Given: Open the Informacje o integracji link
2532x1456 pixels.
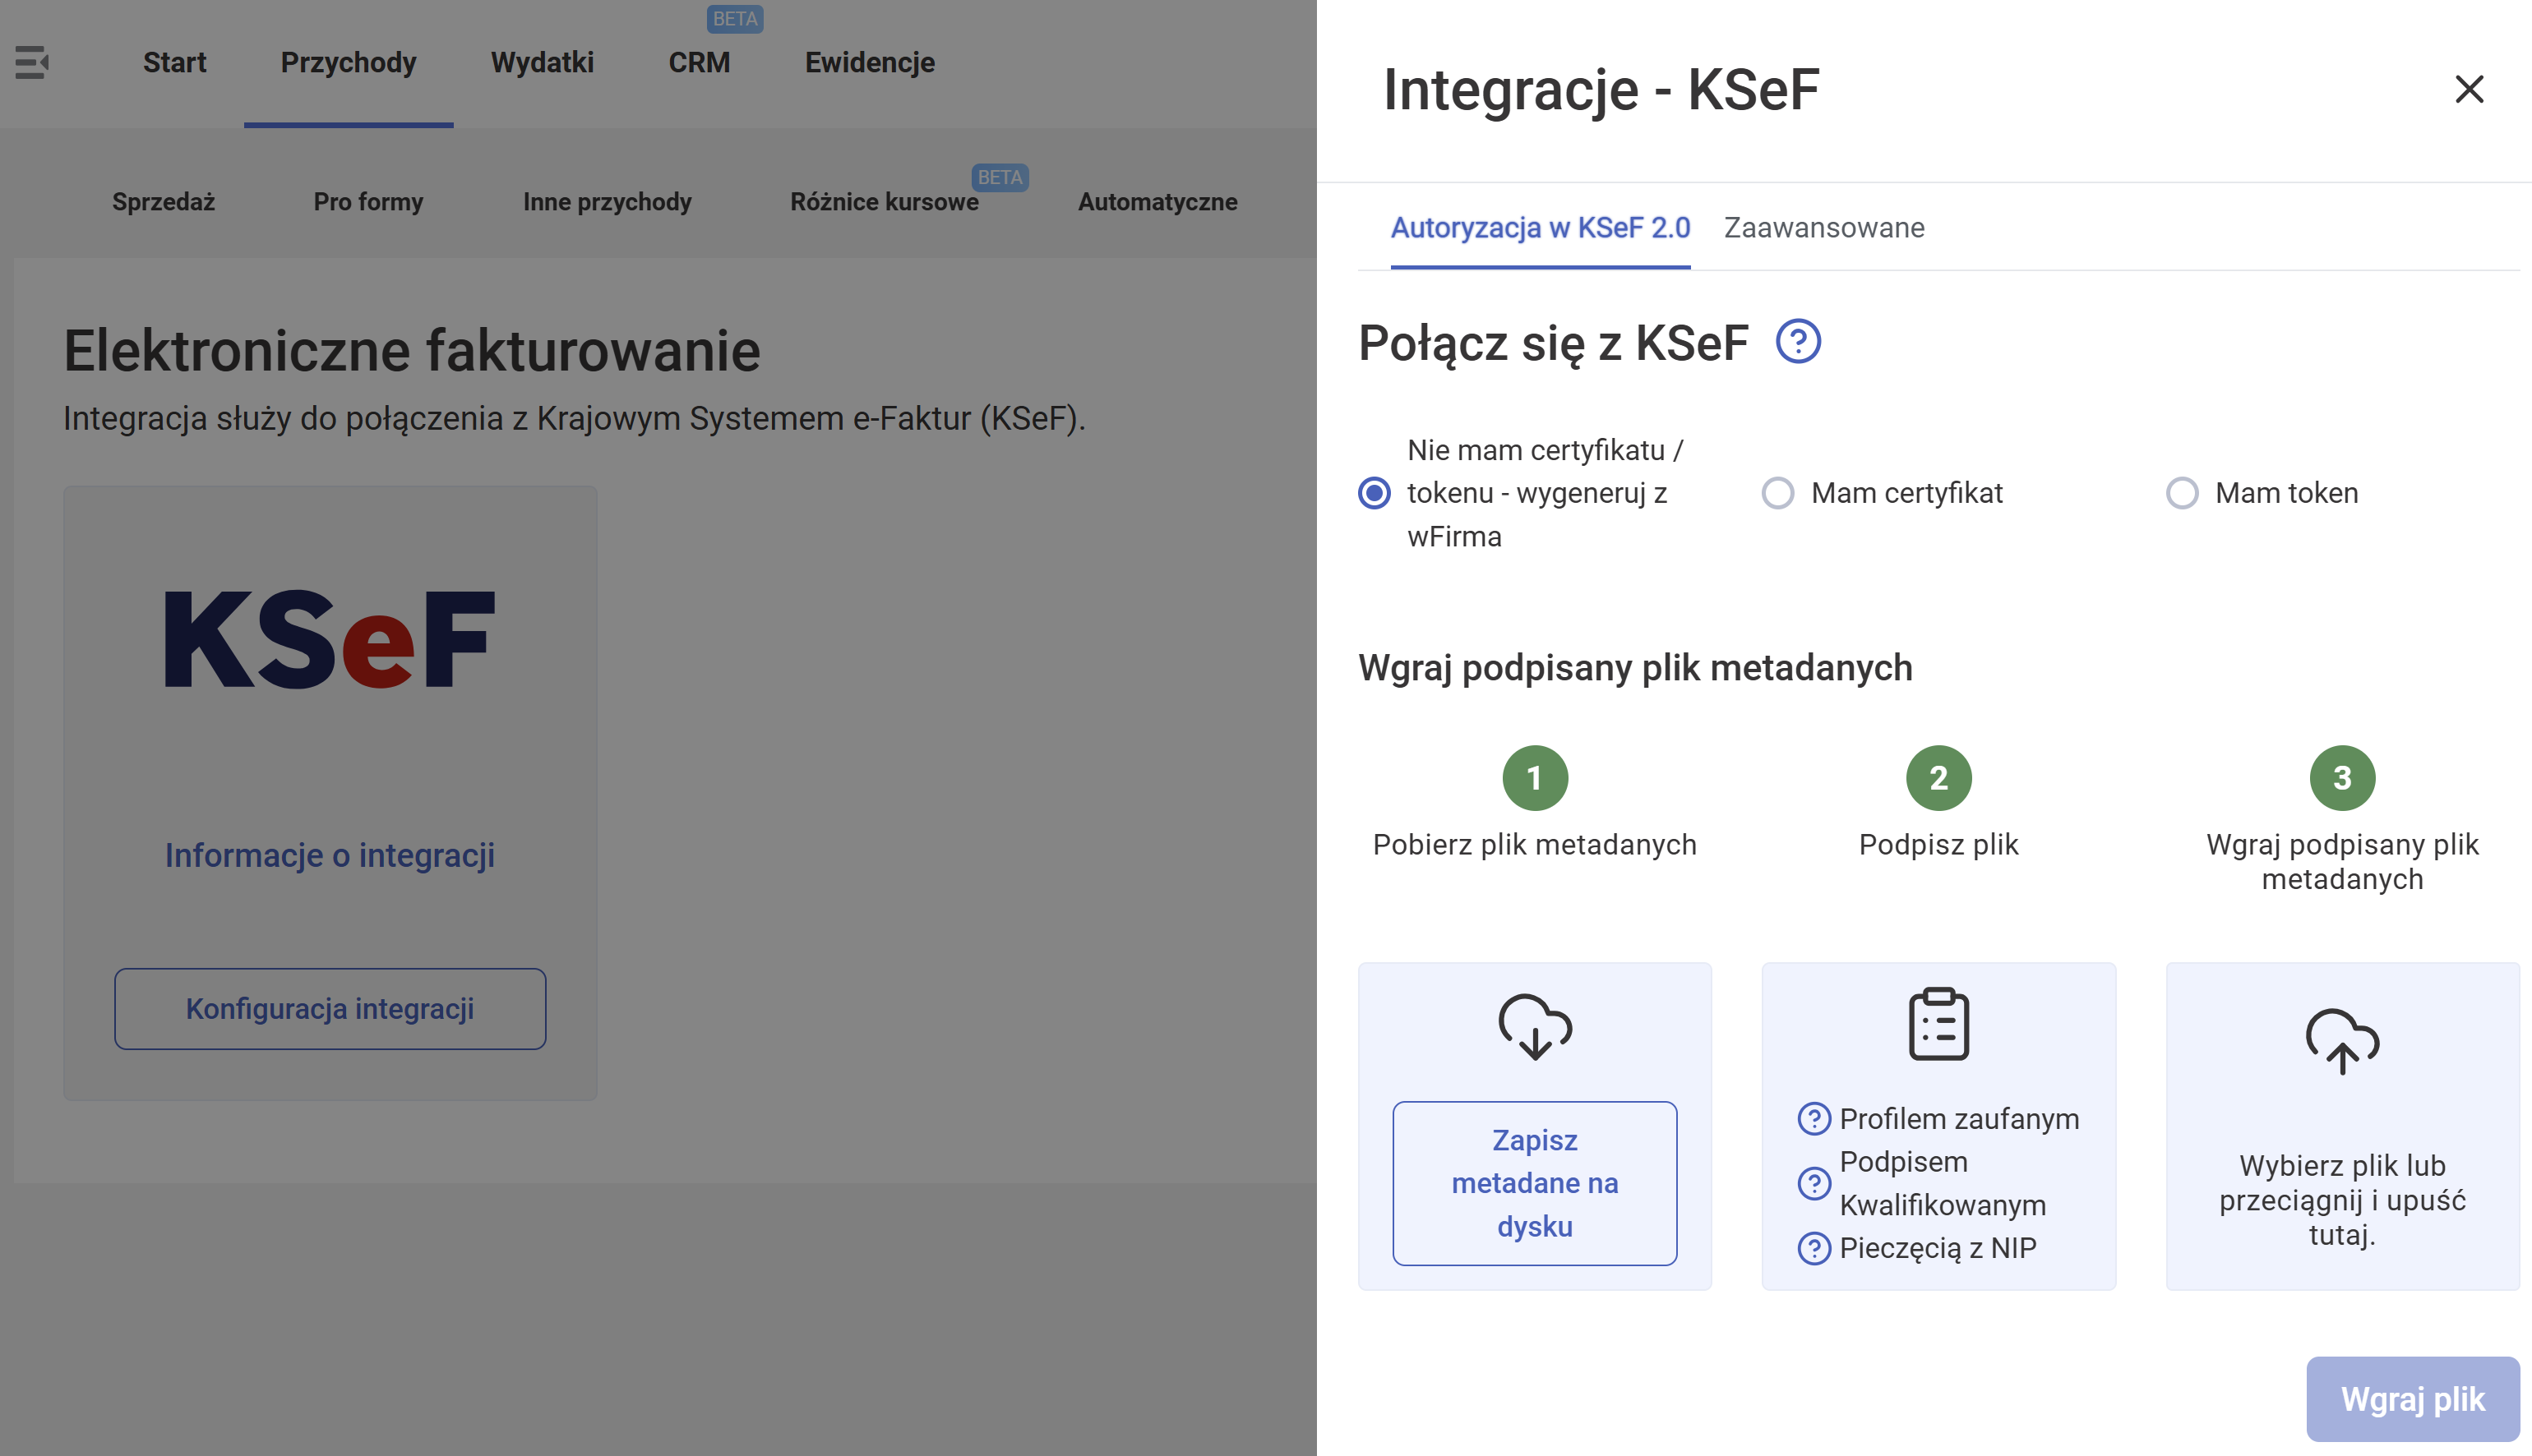Looking at the screenshot, I should click(329, 855).
